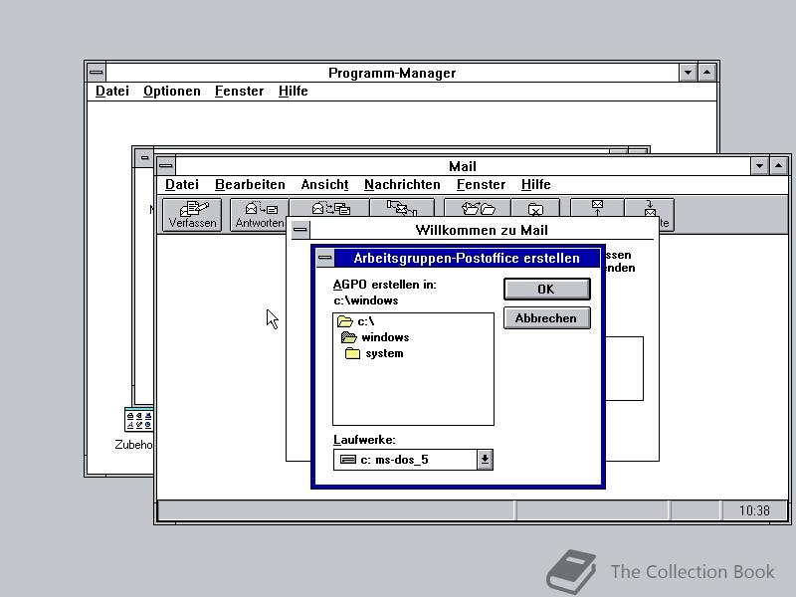
Task: Click the move-to-folder toolbar icon in Mail
Action: [x=478, y=208]
